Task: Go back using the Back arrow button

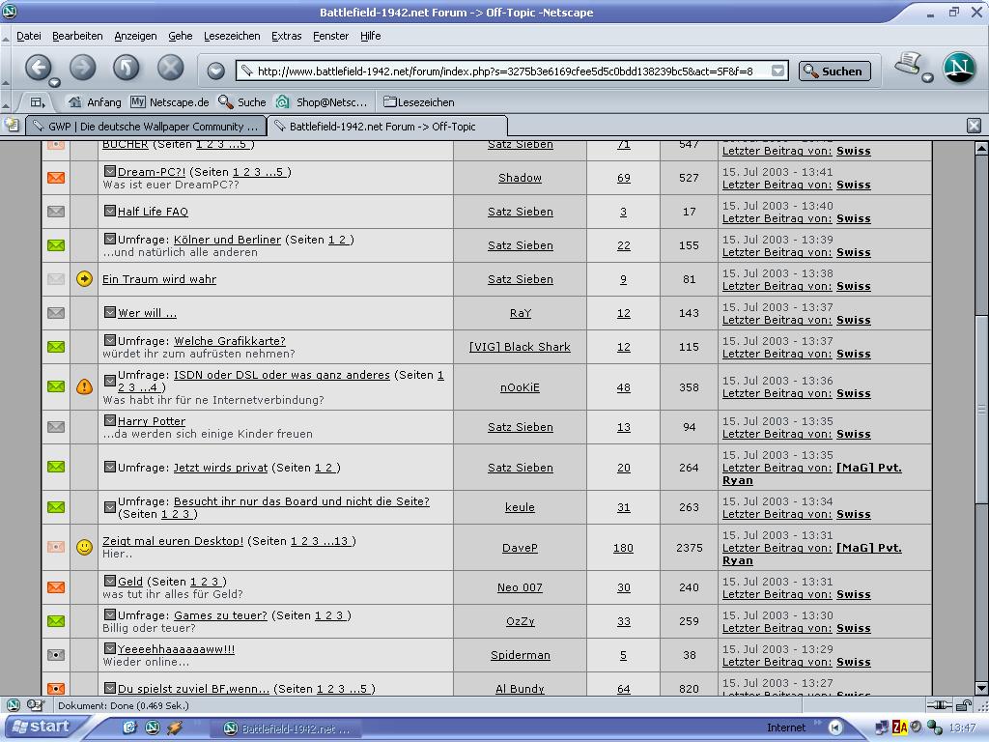Action: (x=38, y=68)
